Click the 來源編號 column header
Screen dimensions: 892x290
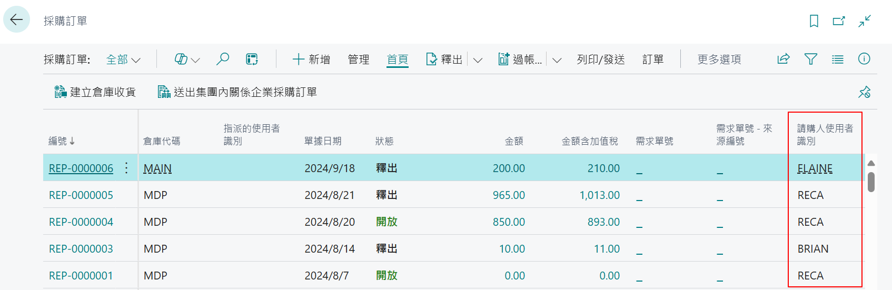coord(744,135)
